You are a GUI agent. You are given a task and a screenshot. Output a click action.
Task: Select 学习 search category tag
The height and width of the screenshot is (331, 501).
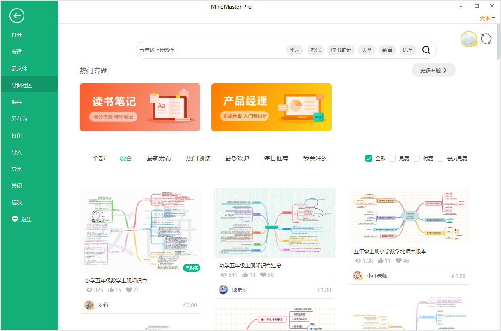(295, 50)
